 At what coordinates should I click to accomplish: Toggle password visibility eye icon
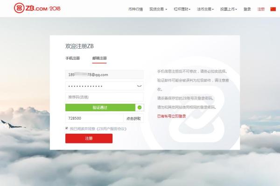click(x=139, y=86)
